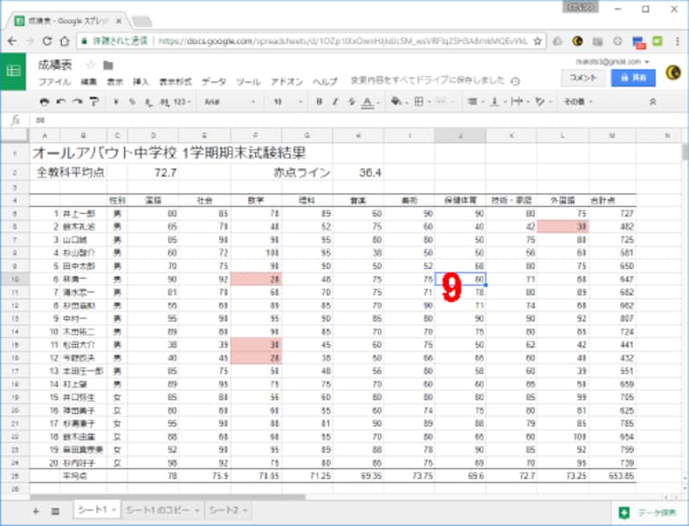Image resolution: width=689 pixels, height=526 pixels.
Task: Open the all sheets list icon
Action: click(x=55, y=511)
